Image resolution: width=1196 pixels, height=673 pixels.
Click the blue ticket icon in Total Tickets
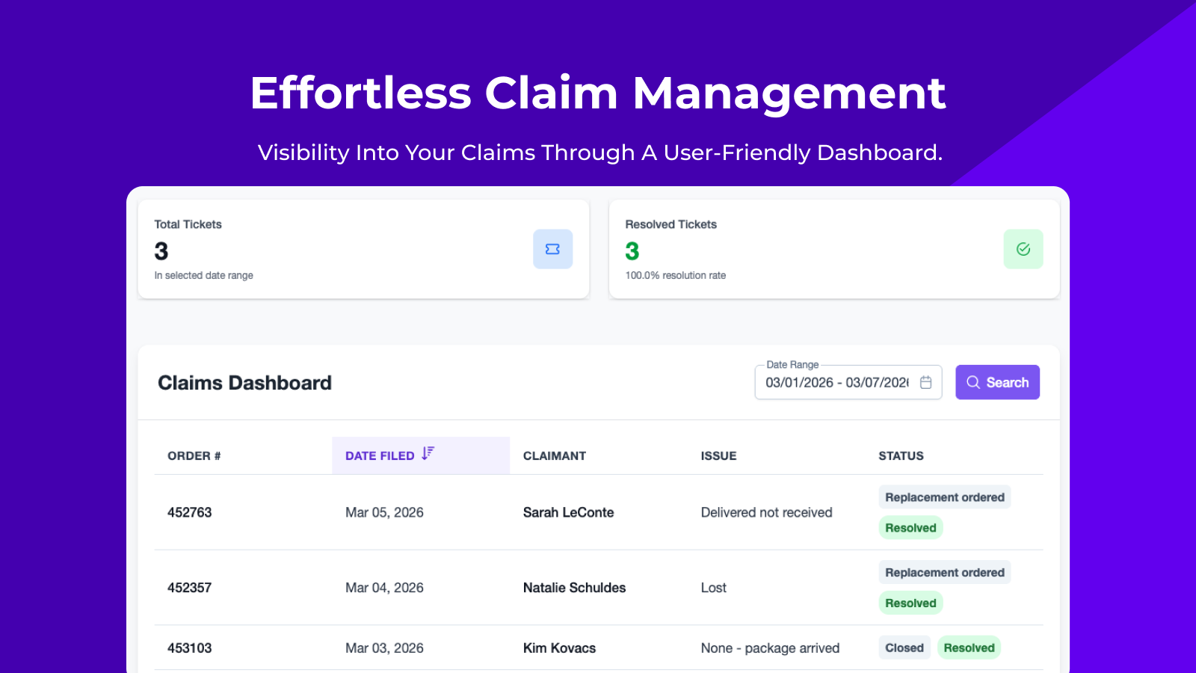[552, 249]
